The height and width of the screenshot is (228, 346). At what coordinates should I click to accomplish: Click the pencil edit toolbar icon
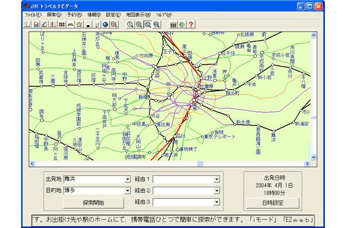pyautogui.click(x=44, y=24)
